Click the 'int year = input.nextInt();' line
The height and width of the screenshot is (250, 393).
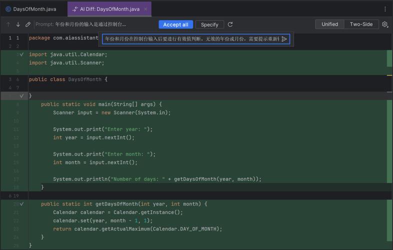tap(93, 137)
